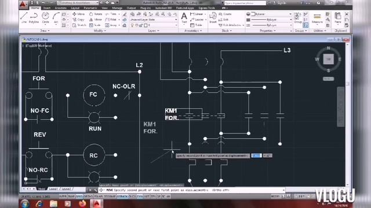
Task: Click the Insert block tool
Action: coord(213,18)
